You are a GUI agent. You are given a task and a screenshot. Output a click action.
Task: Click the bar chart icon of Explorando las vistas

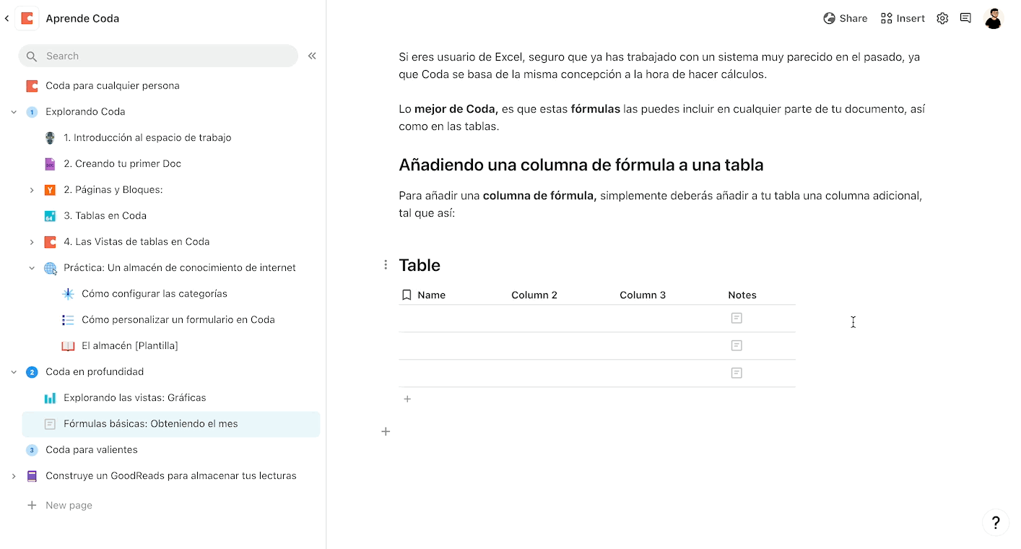tap(50, 398)
